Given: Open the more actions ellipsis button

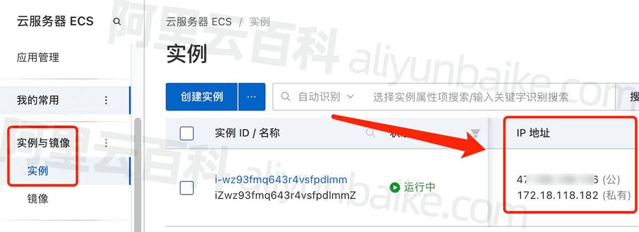Looking at the screenshot, I should [252, 97].
